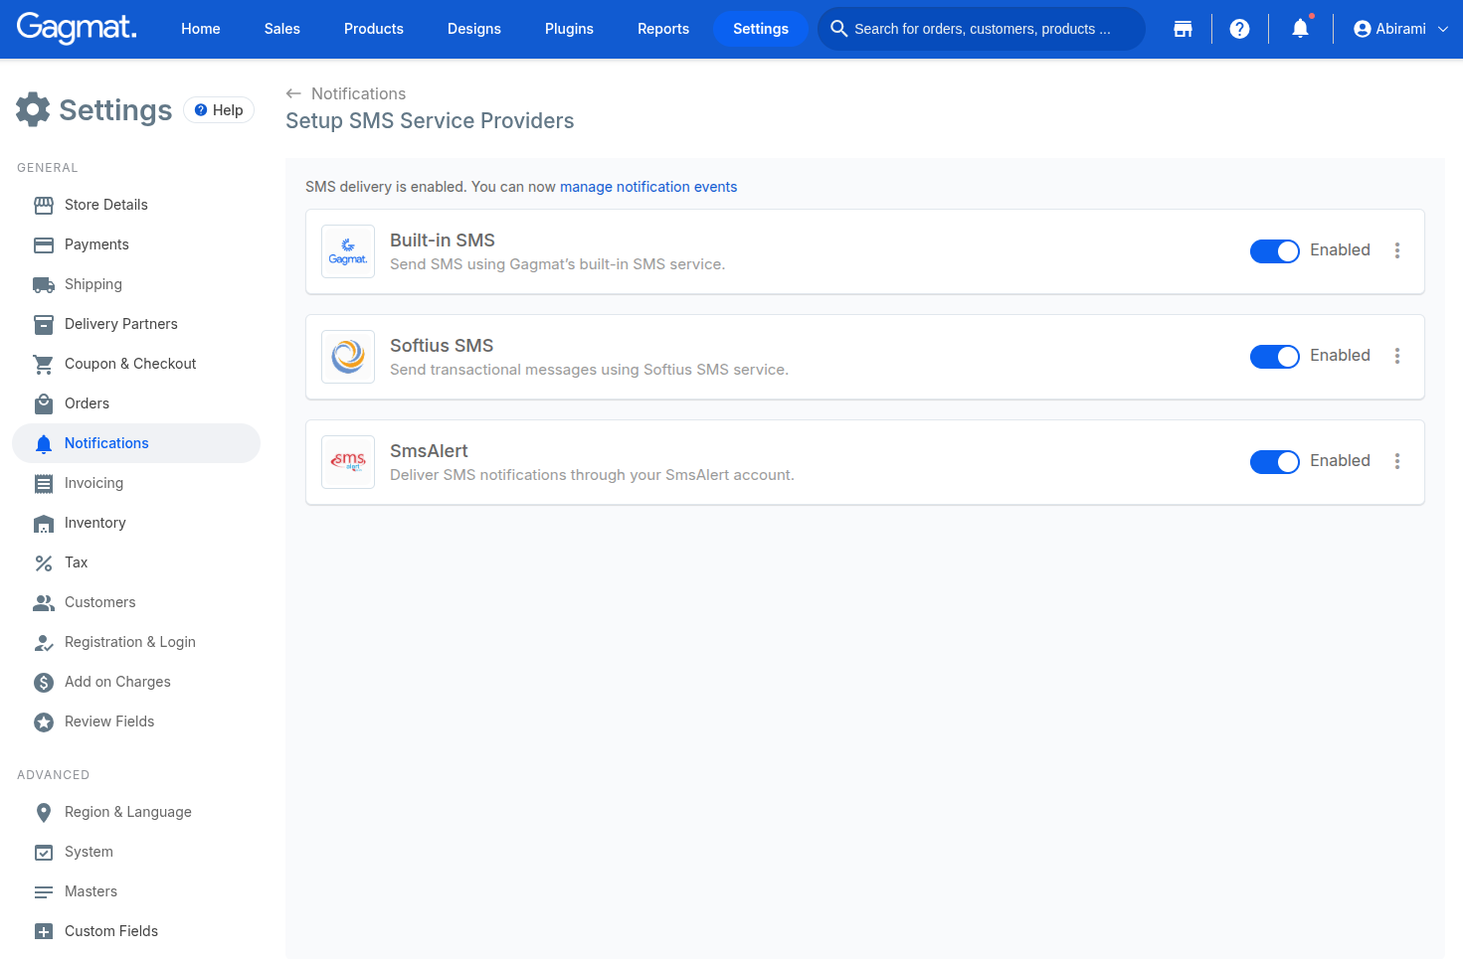Open Built-in SMS more options menu
The image size is (1463, 959).
1397,250
